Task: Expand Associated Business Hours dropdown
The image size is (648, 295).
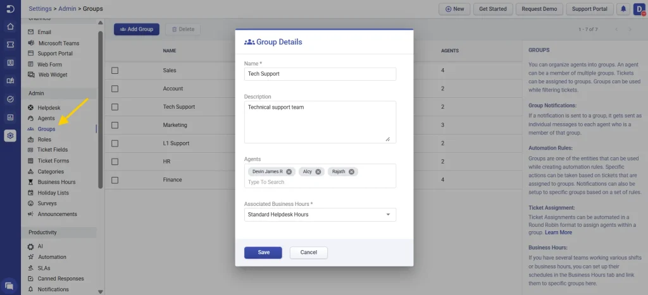Action: point(320,215)
